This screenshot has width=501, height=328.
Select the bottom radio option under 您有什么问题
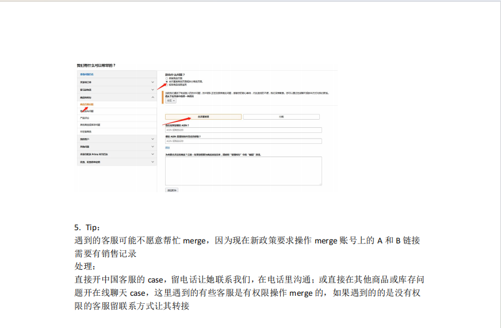(x=167, y=85)
